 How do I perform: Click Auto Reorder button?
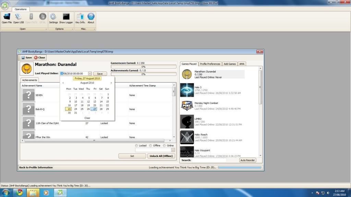tap(247, 160)
